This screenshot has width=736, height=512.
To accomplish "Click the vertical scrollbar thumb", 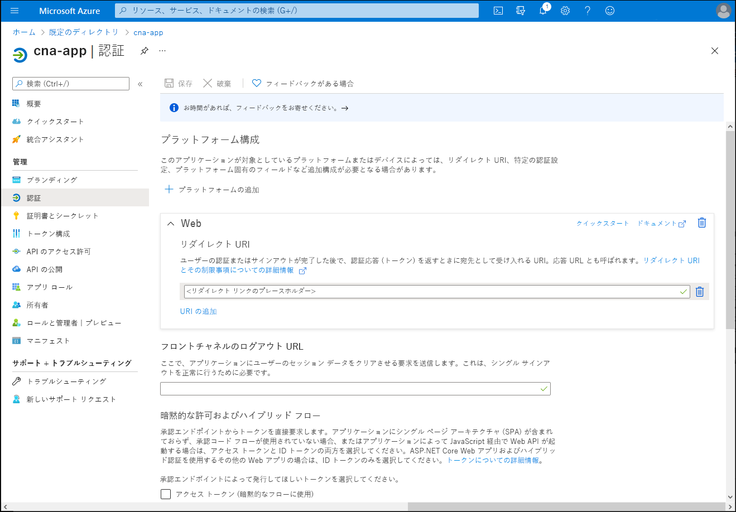I will click(730, 230).
